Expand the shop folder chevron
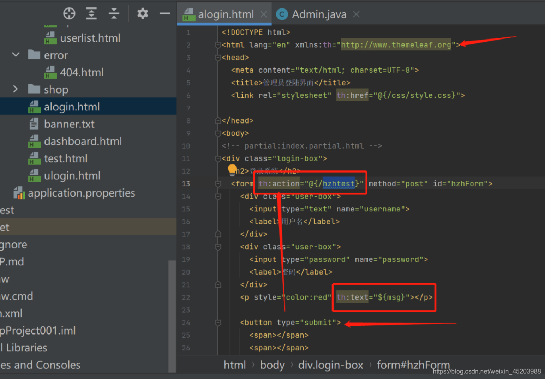Screen dimensions: 545x379 (x=16, y=89)
